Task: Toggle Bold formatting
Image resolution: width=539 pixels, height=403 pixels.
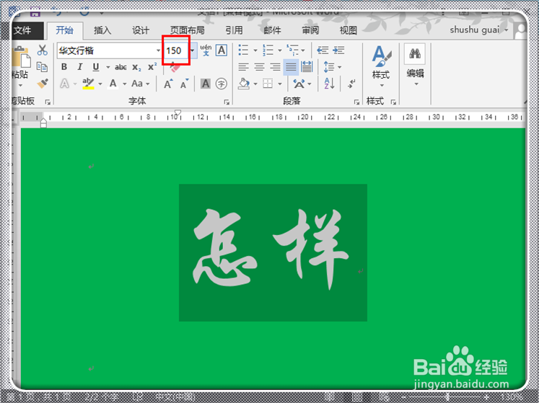Action: point(64,67)
